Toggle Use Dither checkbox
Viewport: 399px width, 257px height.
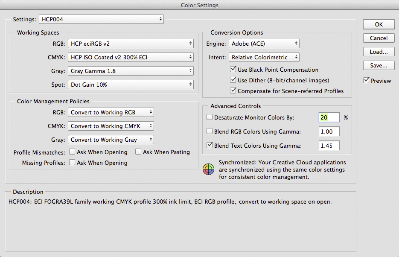(x=233, y=80)
